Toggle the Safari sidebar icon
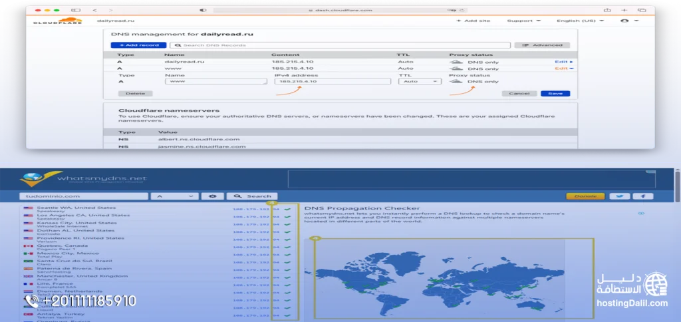681x322 pixels. click(x=76, y=10)
